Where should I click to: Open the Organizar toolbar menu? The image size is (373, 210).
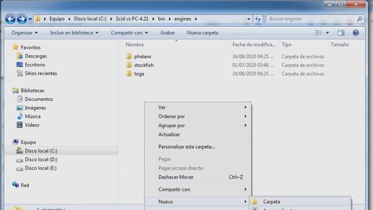pos(24,33)
